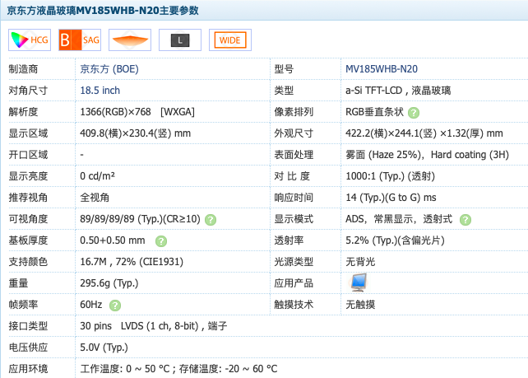Click the orange wide viewing angle icon
The image size is (528, 378).
(130, 40)
